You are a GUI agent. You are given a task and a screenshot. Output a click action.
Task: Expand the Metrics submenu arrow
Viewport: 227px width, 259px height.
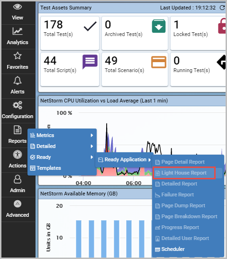(x=92, y=135)
